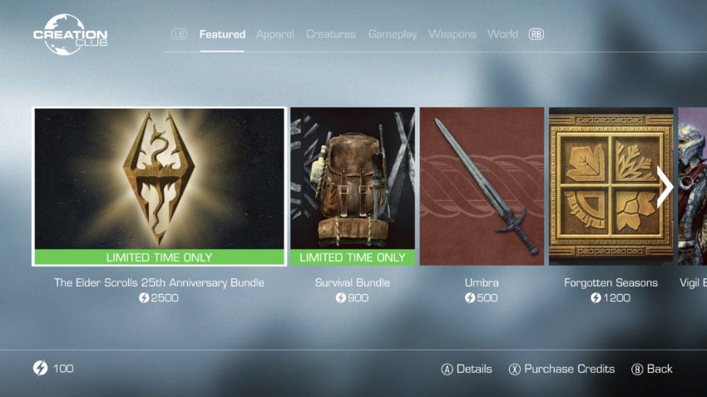
Task: Go to the Weapons tab
Action: [452, 34]
